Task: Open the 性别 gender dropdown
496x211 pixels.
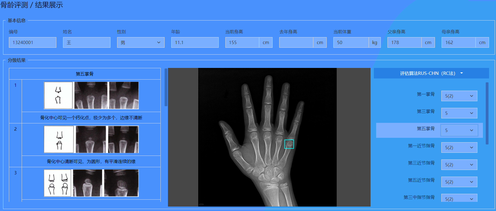Action: (x=140, y=42)
